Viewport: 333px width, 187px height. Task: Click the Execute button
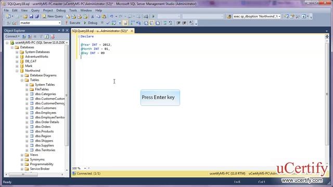coord(73,23)
